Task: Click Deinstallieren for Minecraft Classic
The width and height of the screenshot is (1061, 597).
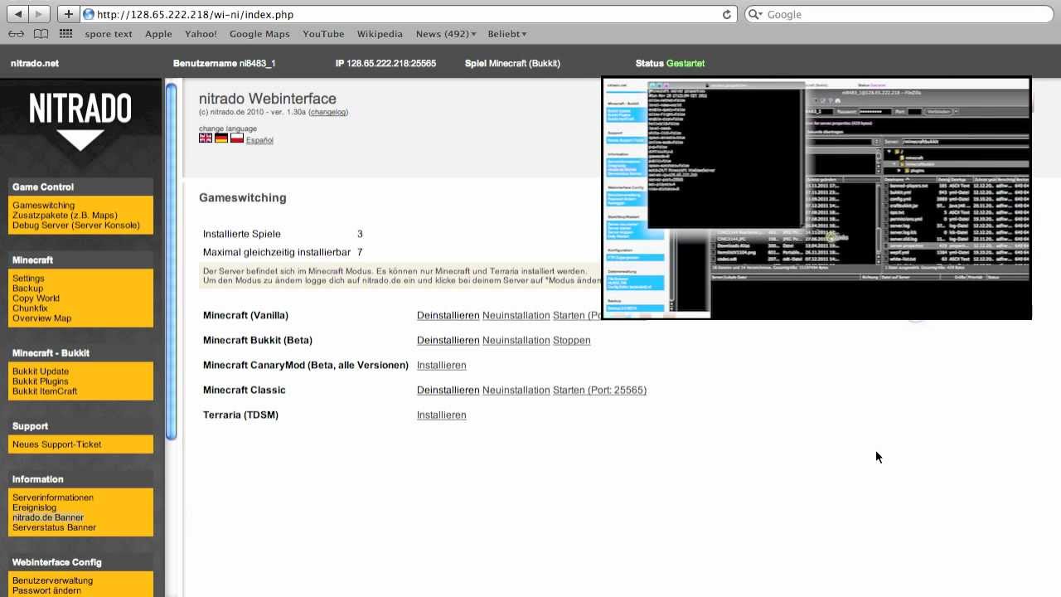Action: pos(448,390)
